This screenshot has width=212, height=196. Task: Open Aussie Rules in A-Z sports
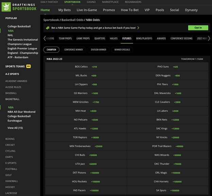(x=13, y=87)
